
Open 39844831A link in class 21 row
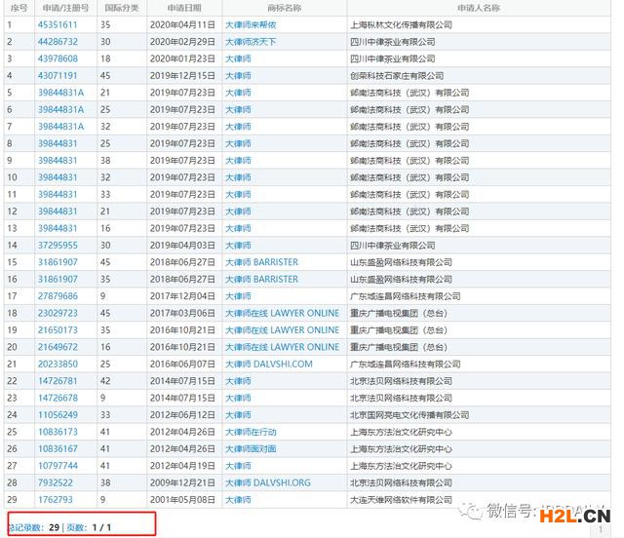pos(60,93)
